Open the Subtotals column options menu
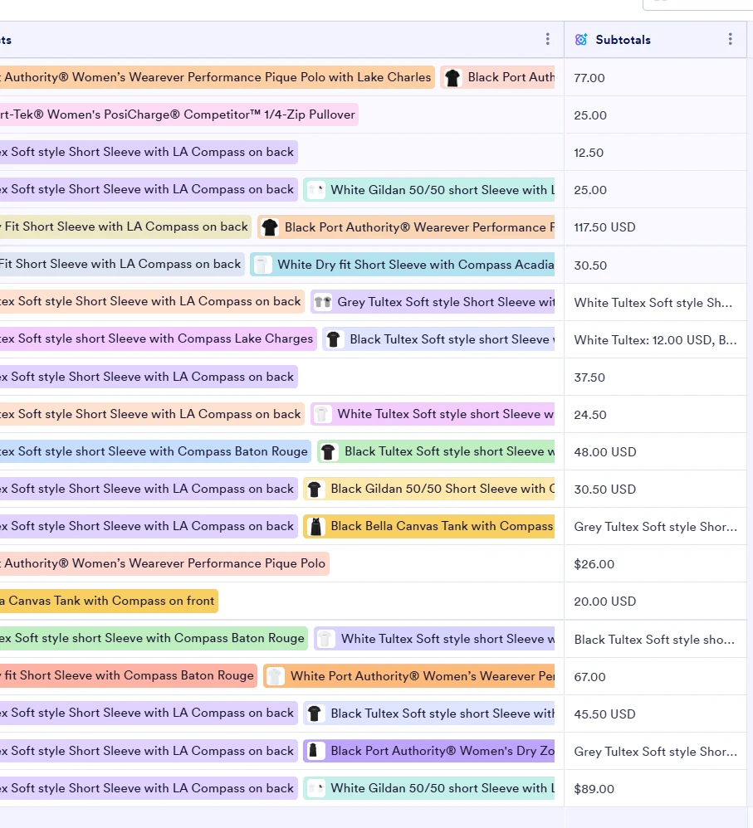Image resolution: width=753 pixels, height=828 pixels. point(730,39)
